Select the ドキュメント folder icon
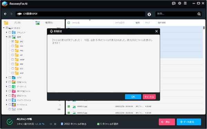The height and width of the screenshot is (129, 207). click(14, 32)
